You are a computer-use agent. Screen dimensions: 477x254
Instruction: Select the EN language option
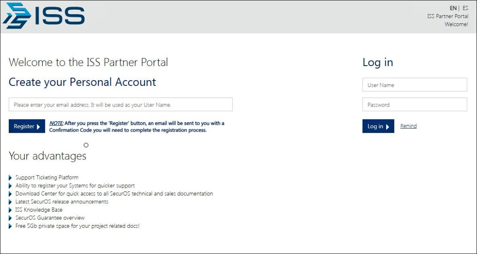[453, 7]
